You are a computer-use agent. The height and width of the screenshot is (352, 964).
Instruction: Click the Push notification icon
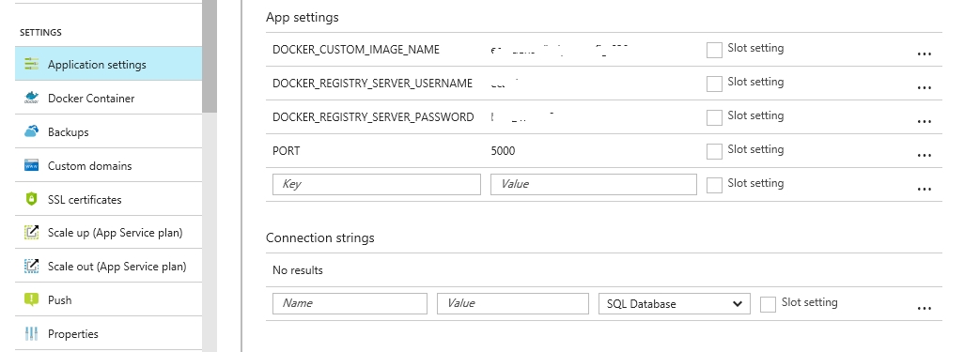click(31, 299)
